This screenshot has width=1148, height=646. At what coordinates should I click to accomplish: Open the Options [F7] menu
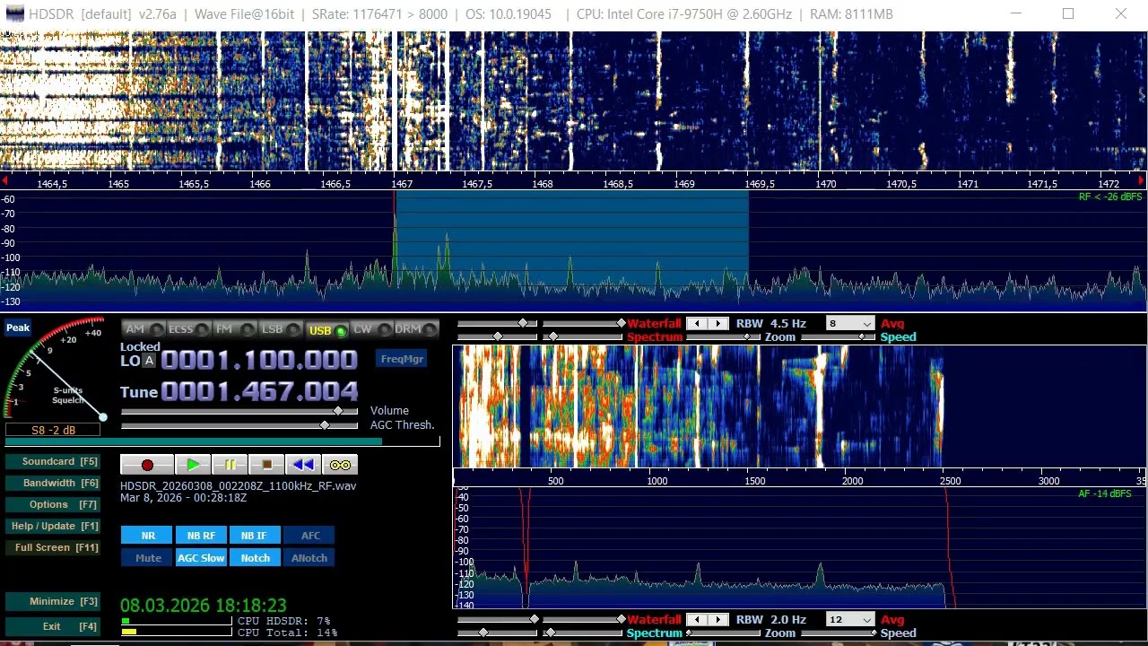52,504
